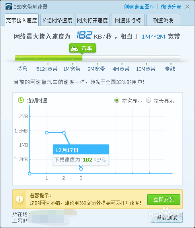Click the yellow info tip icon

[x=19, y=199]
